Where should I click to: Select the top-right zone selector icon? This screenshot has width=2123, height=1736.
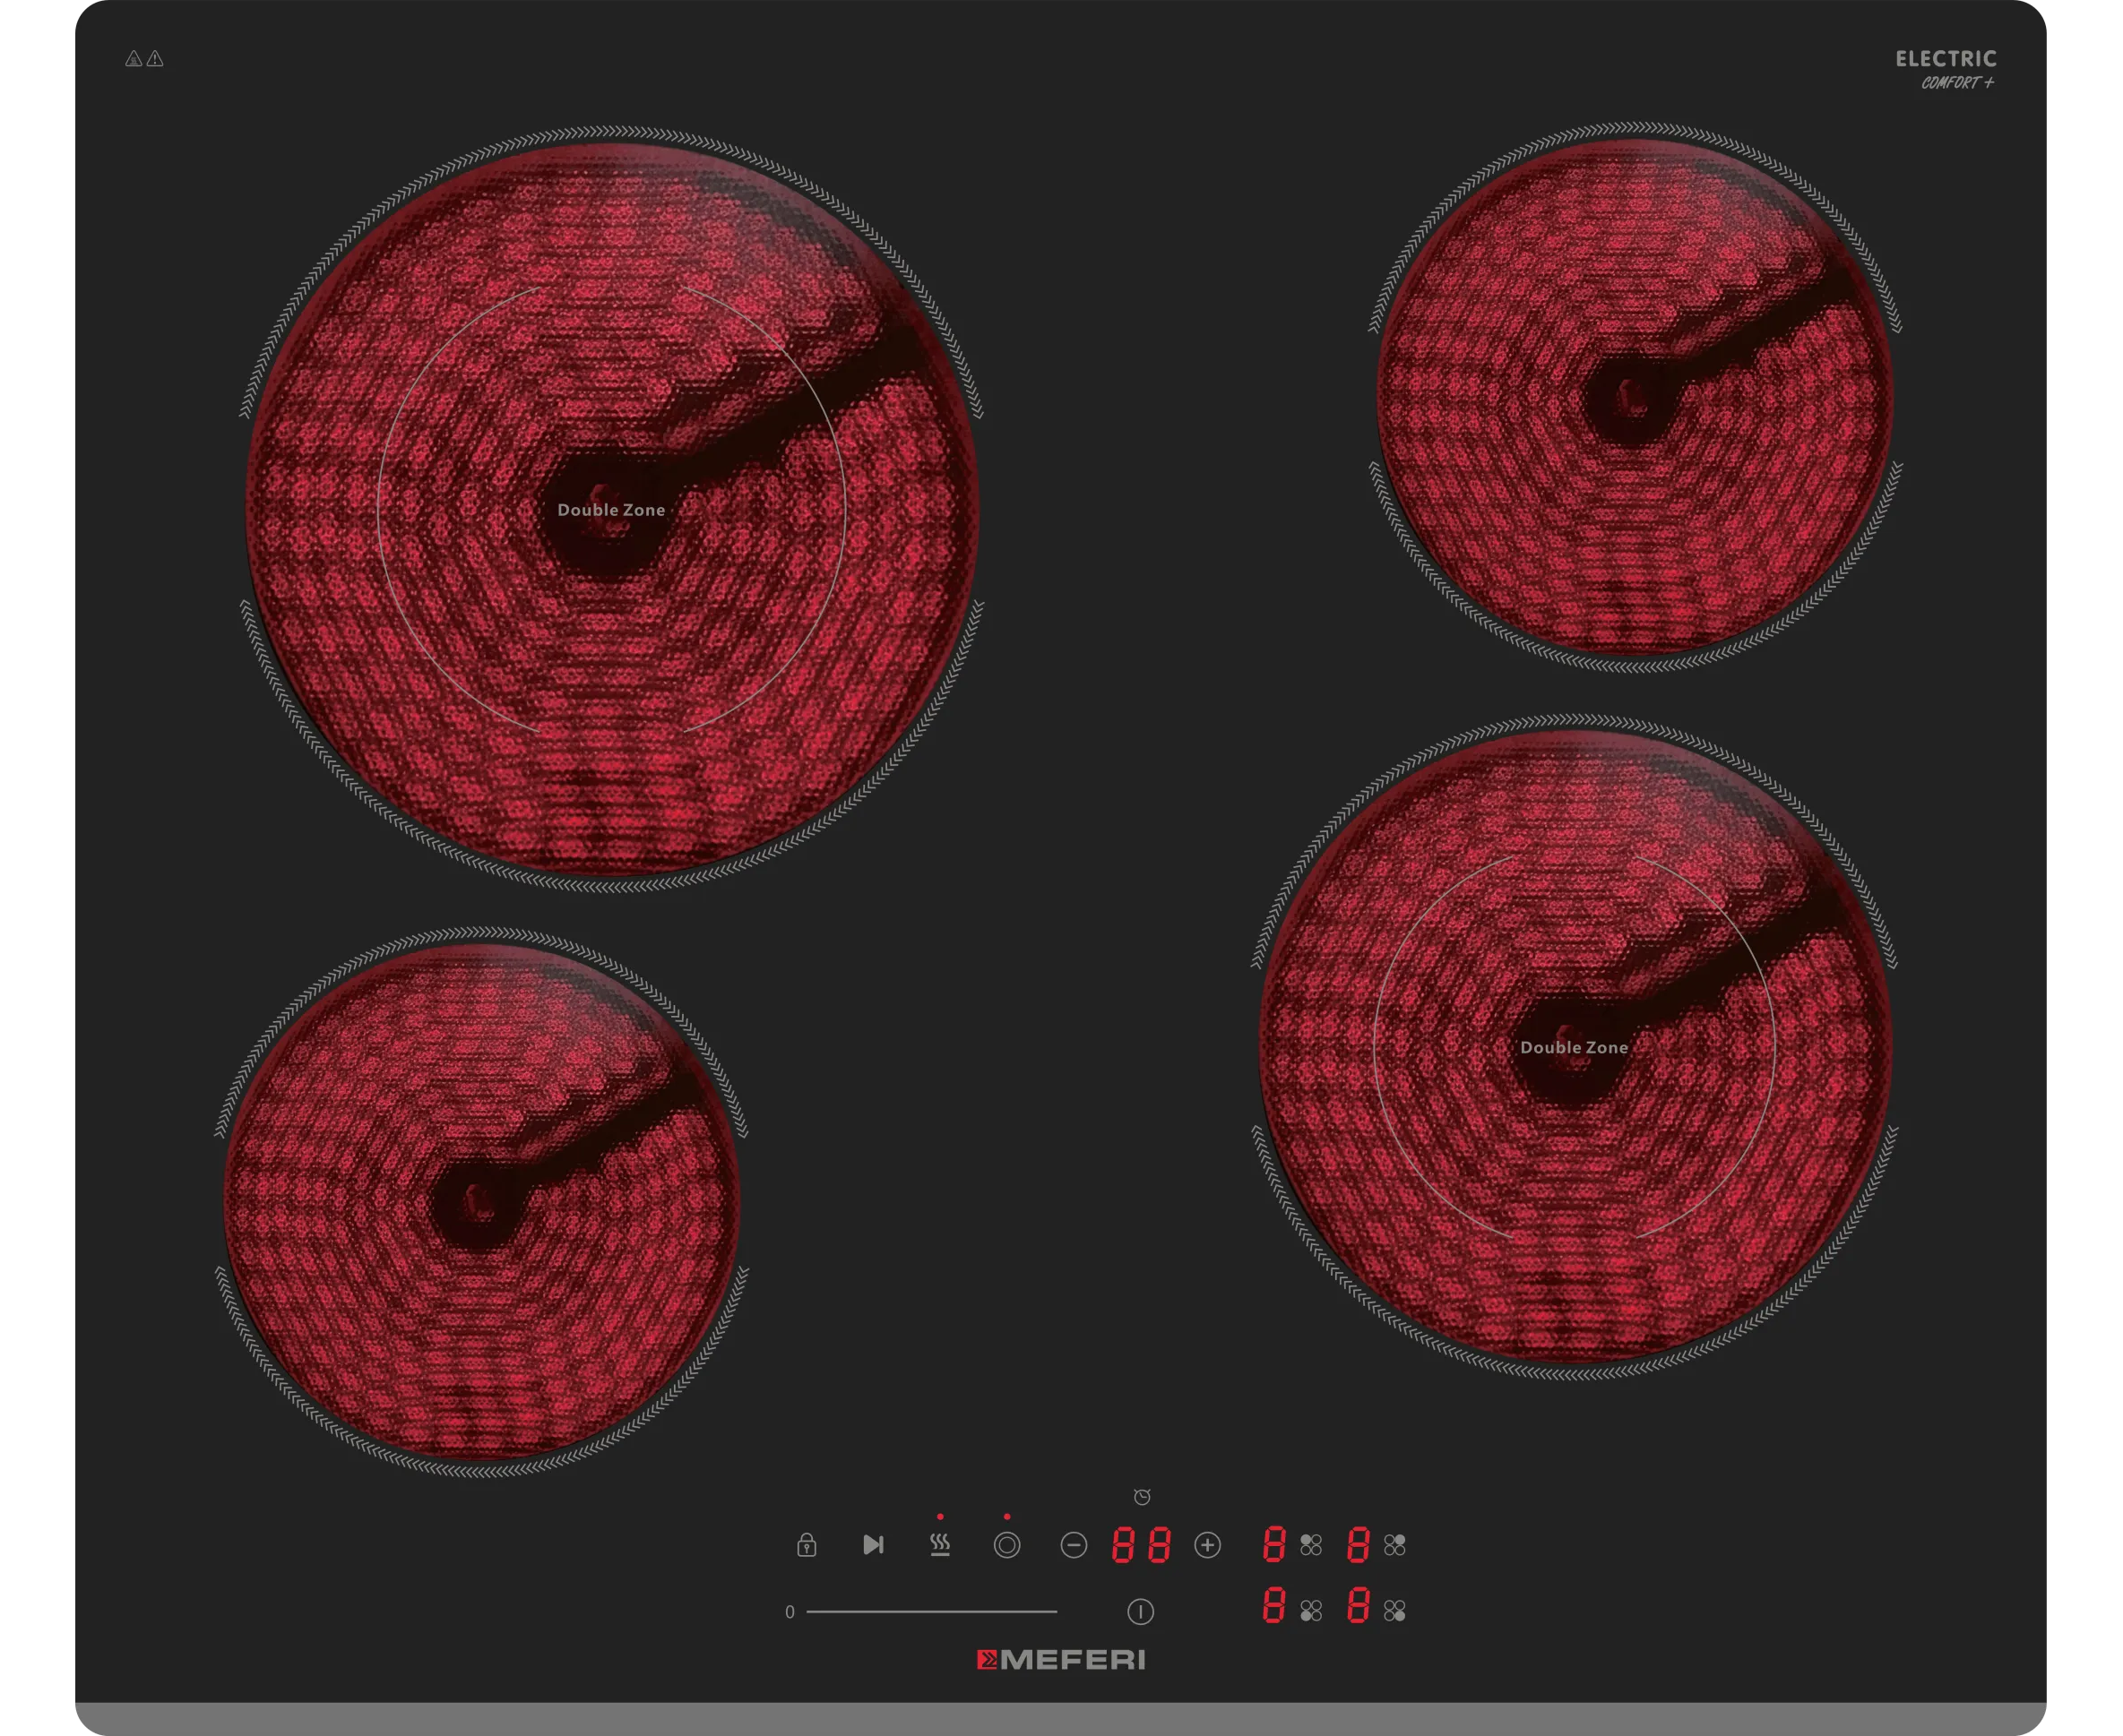click(1394, 1545)
